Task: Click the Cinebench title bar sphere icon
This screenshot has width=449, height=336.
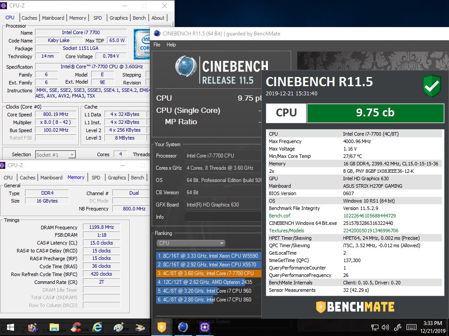Action: coord(157,33)
